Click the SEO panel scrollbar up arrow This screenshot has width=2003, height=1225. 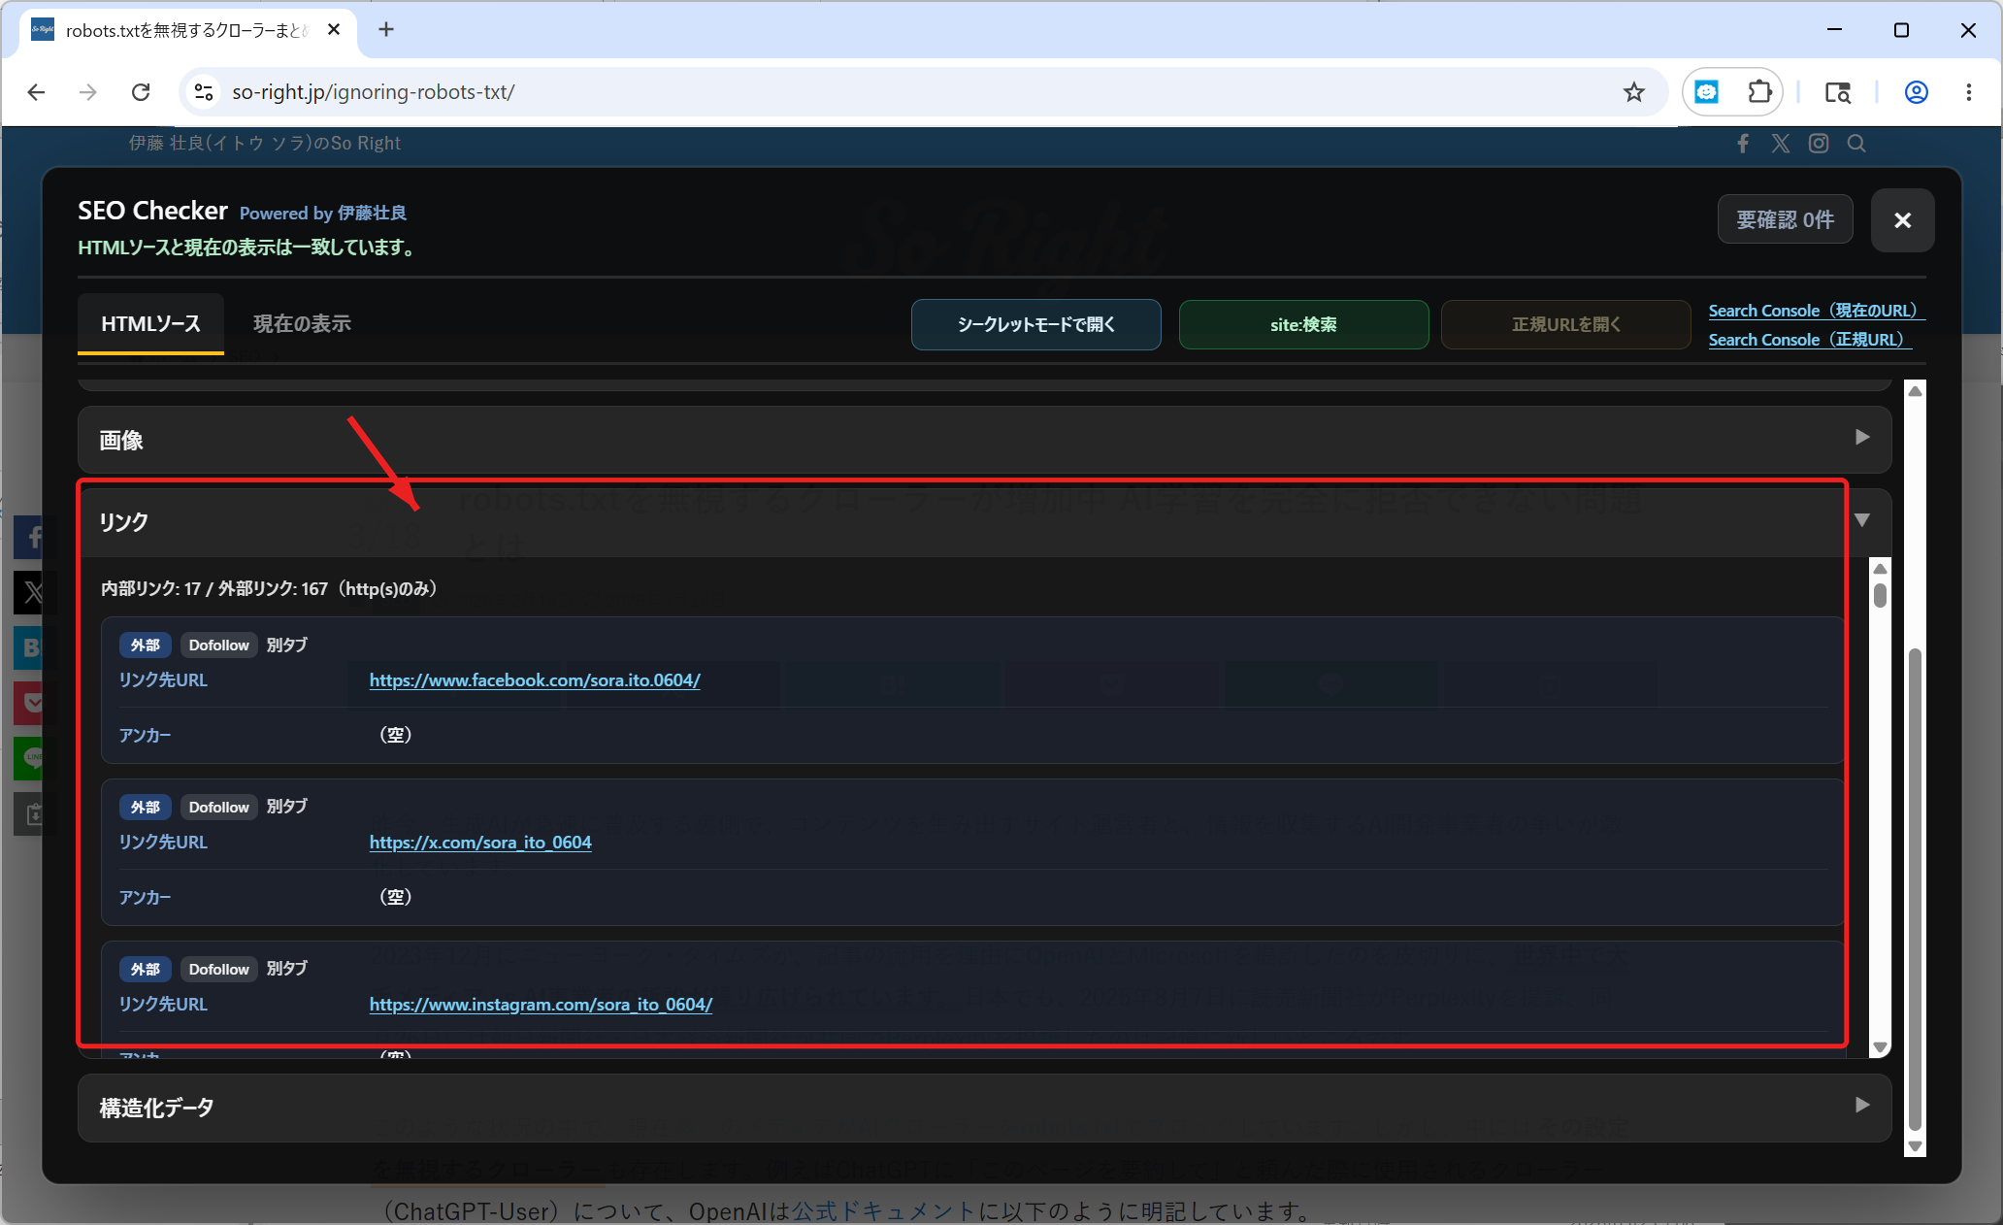(x=1915, y=390)
